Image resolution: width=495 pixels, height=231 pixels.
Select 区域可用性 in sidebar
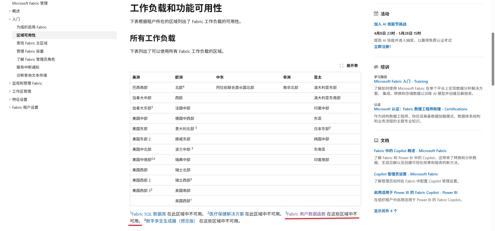65,35
